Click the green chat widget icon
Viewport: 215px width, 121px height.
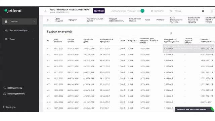[212, 109]
